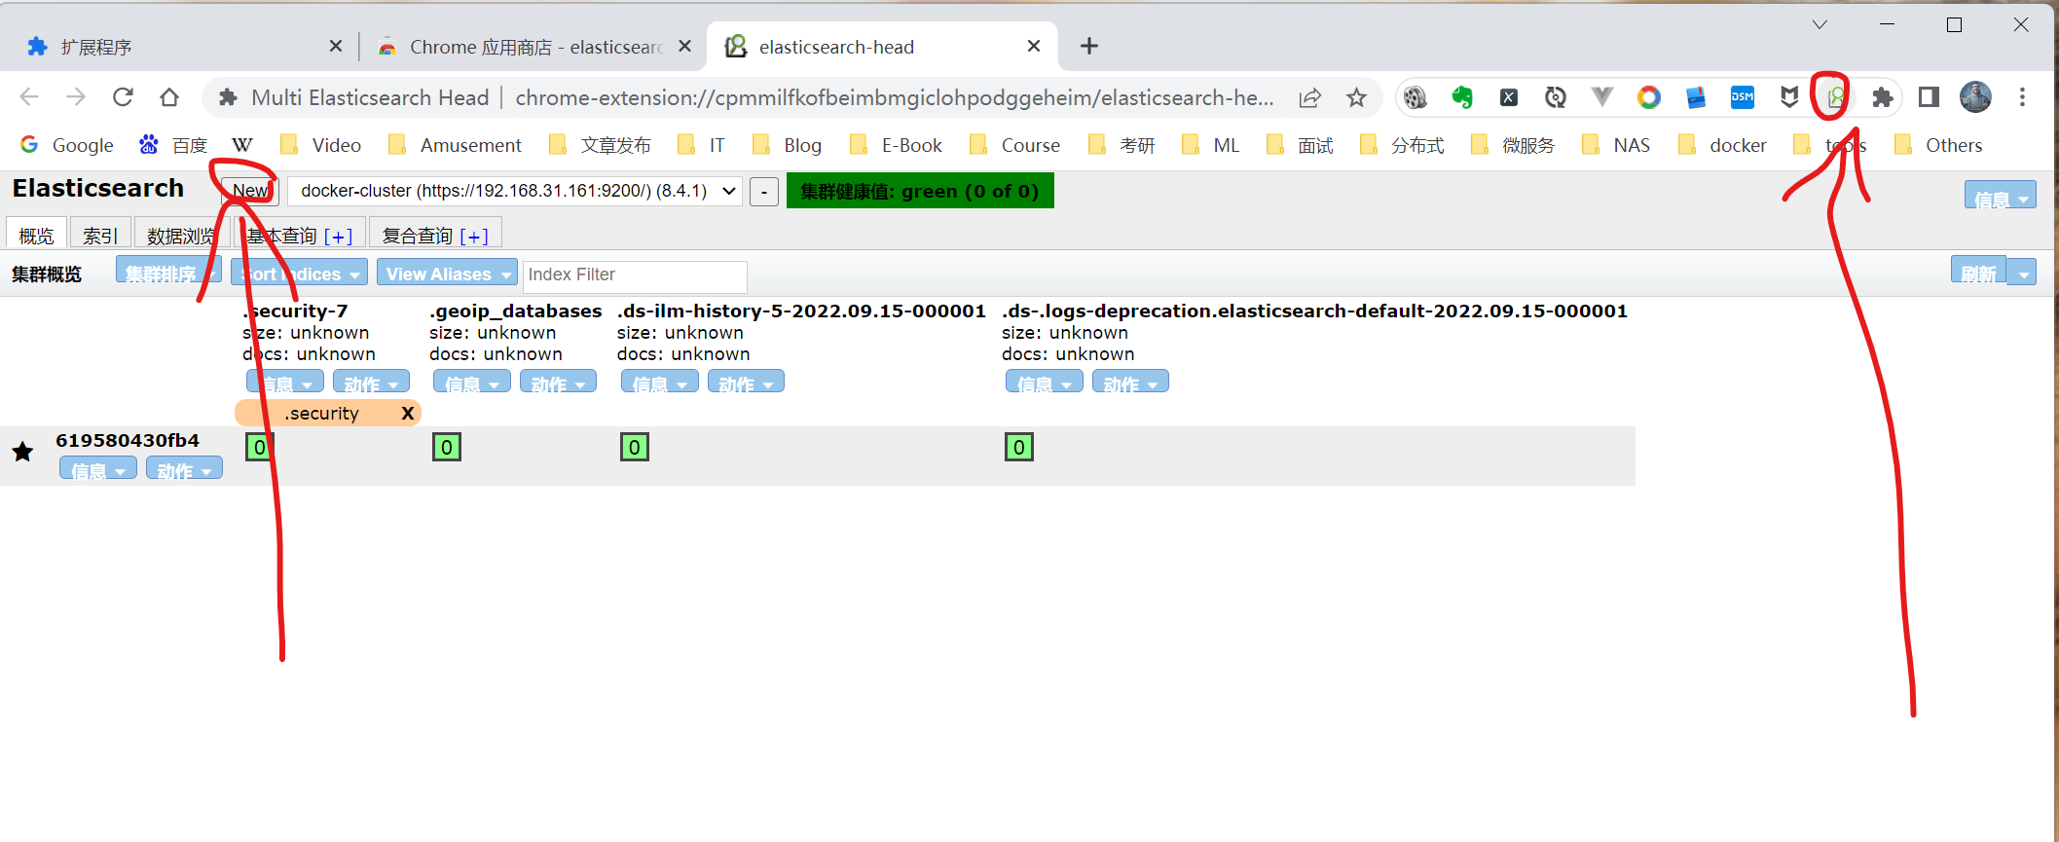2059x842 pixels.
Task: Click into the Index Filter field
Action: [x=634, y=275]
